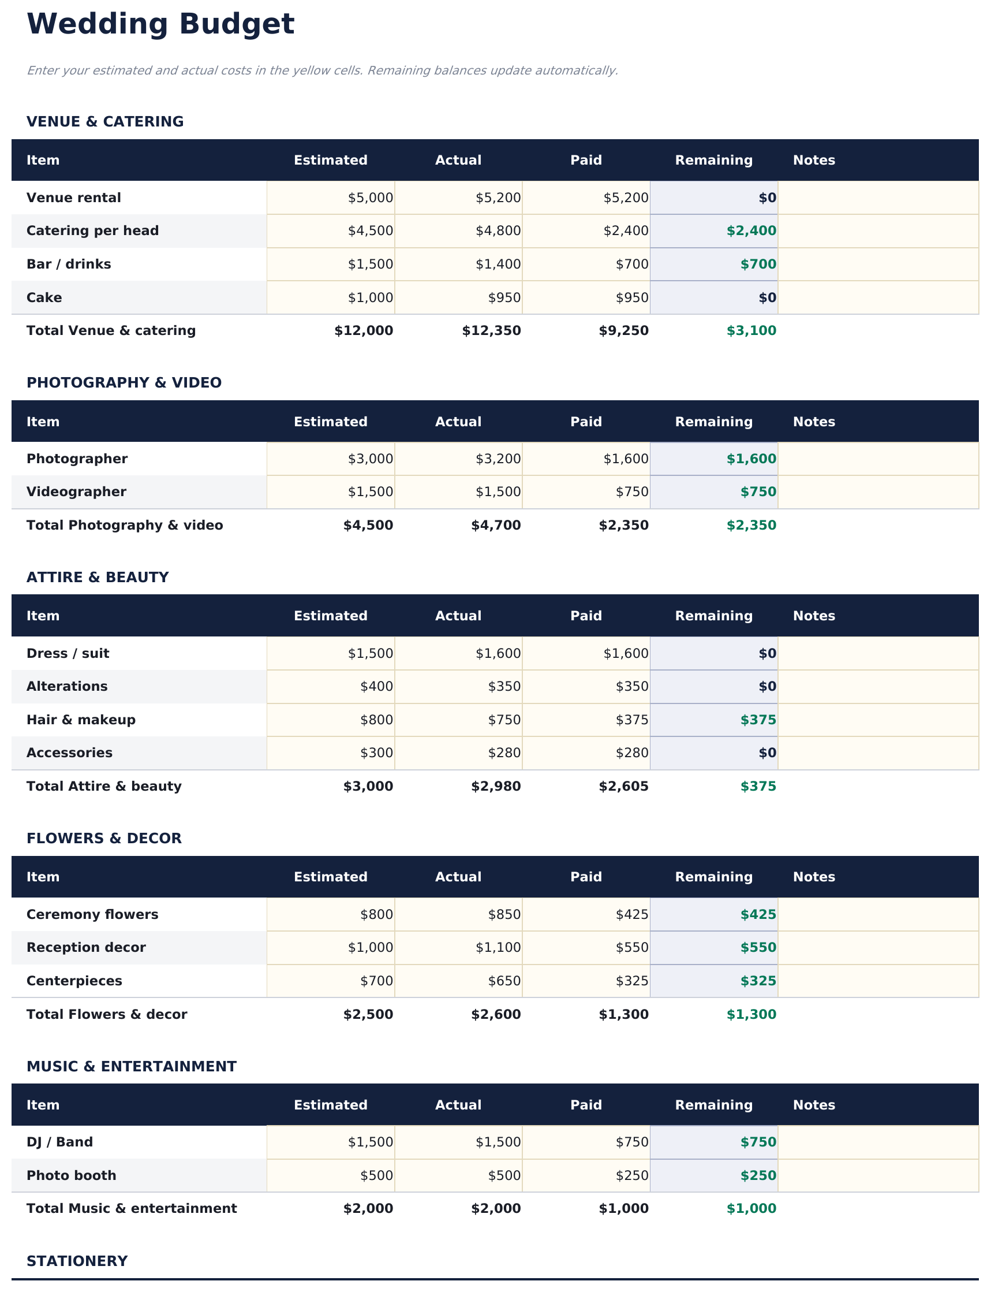Click the PHOTOGRAPHY & VIDEO section heading

125,382
